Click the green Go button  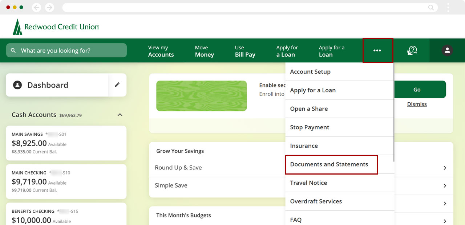(x=417, y=89)
